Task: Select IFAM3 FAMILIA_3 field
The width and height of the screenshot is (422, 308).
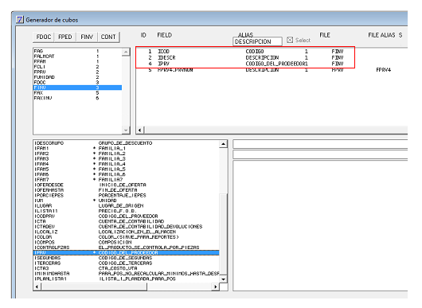Action: click(x=127, y=158)
